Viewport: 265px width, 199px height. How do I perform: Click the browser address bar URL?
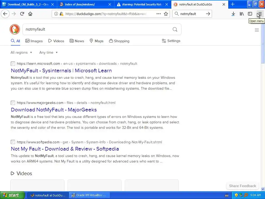[x=106, y=14]
